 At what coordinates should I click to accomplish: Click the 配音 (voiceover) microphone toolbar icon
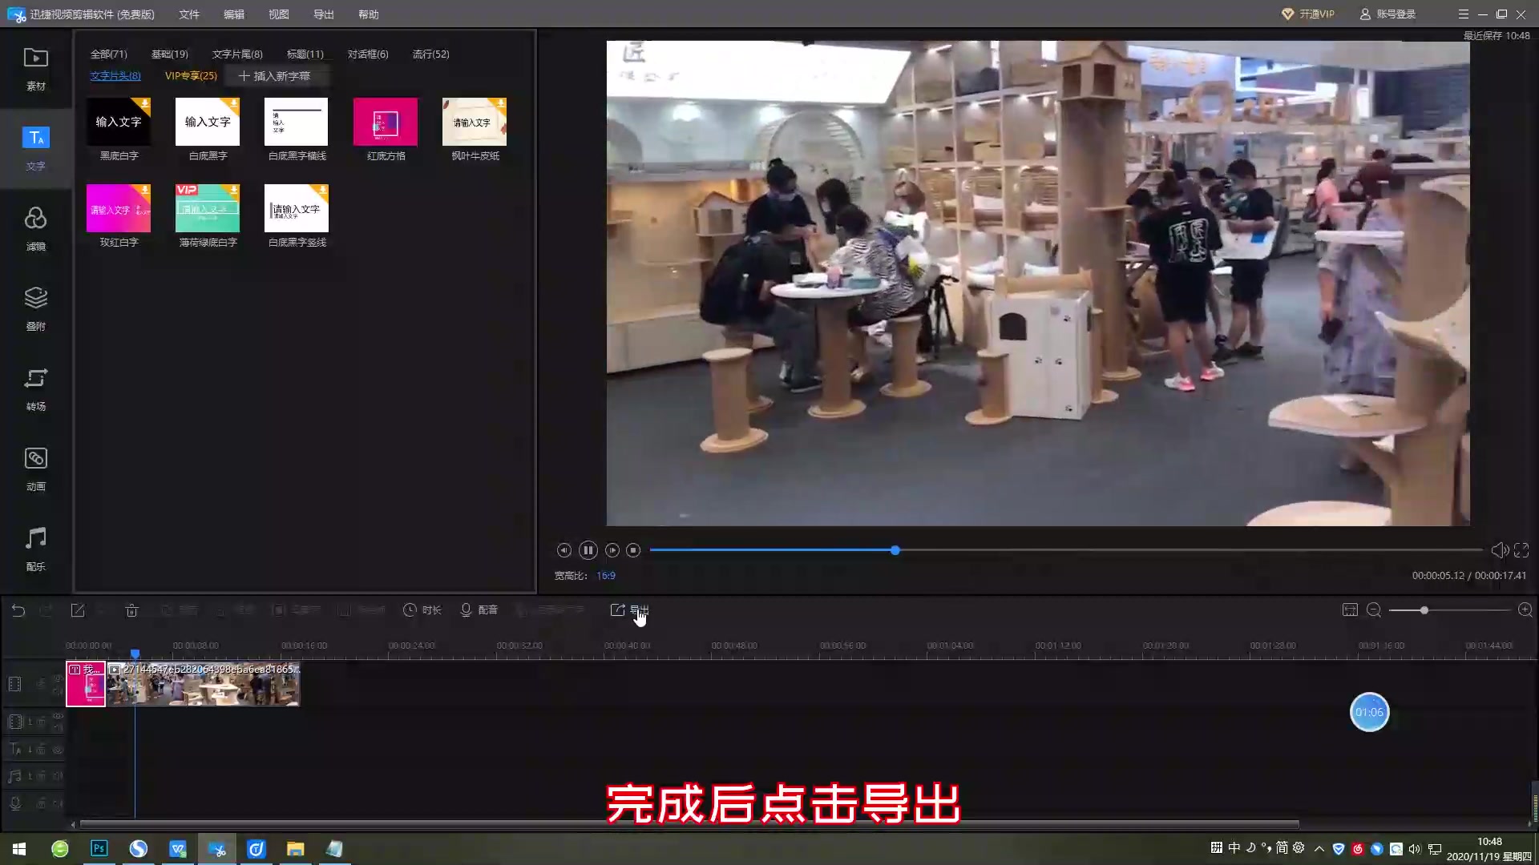coord(479,610)
